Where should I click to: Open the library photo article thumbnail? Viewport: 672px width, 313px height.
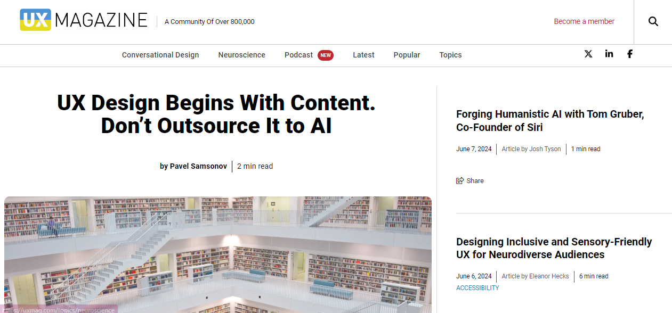(218, 254)
